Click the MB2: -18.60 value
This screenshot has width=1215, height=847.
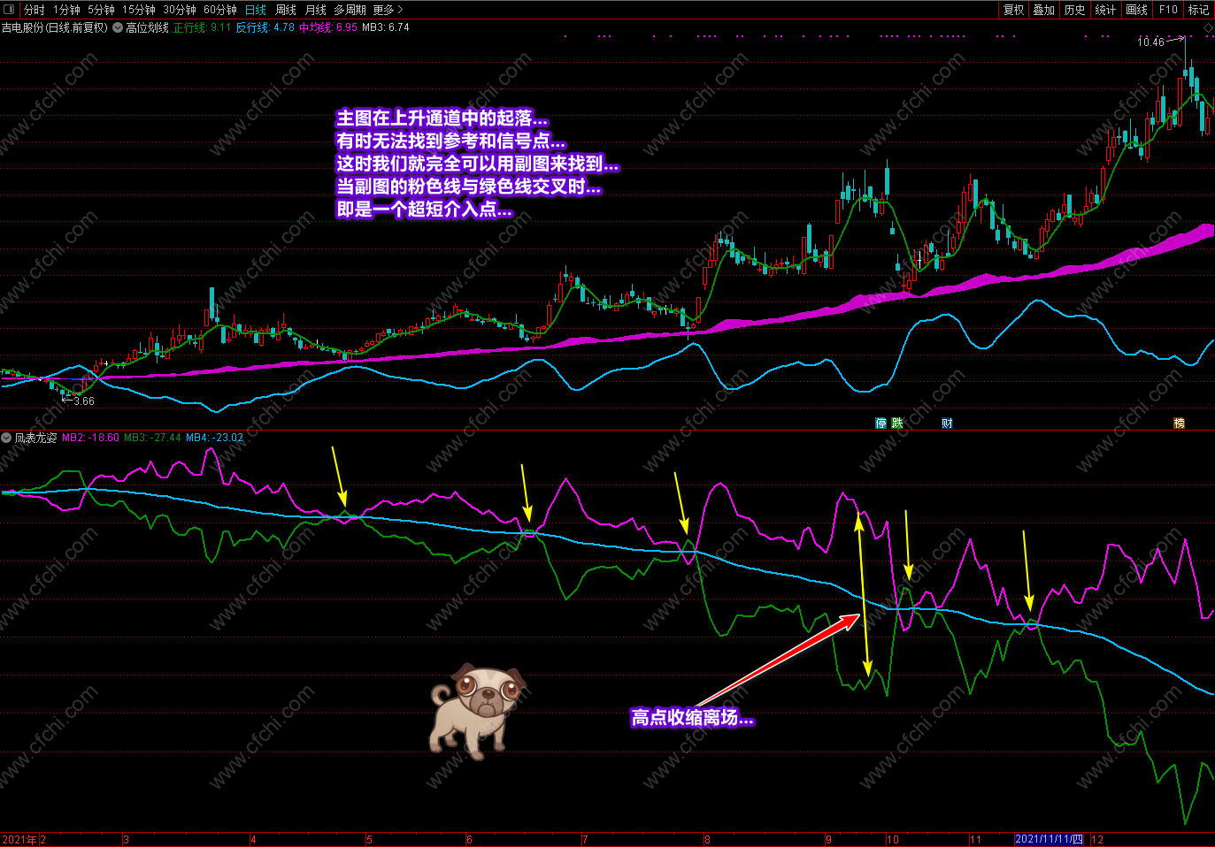coord(90,438)
